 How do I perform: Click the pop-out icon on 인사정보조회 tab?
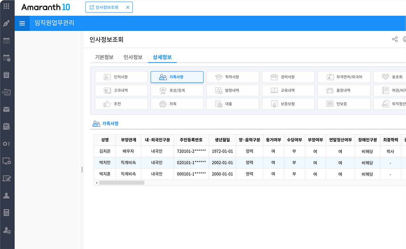coord(91,7)
